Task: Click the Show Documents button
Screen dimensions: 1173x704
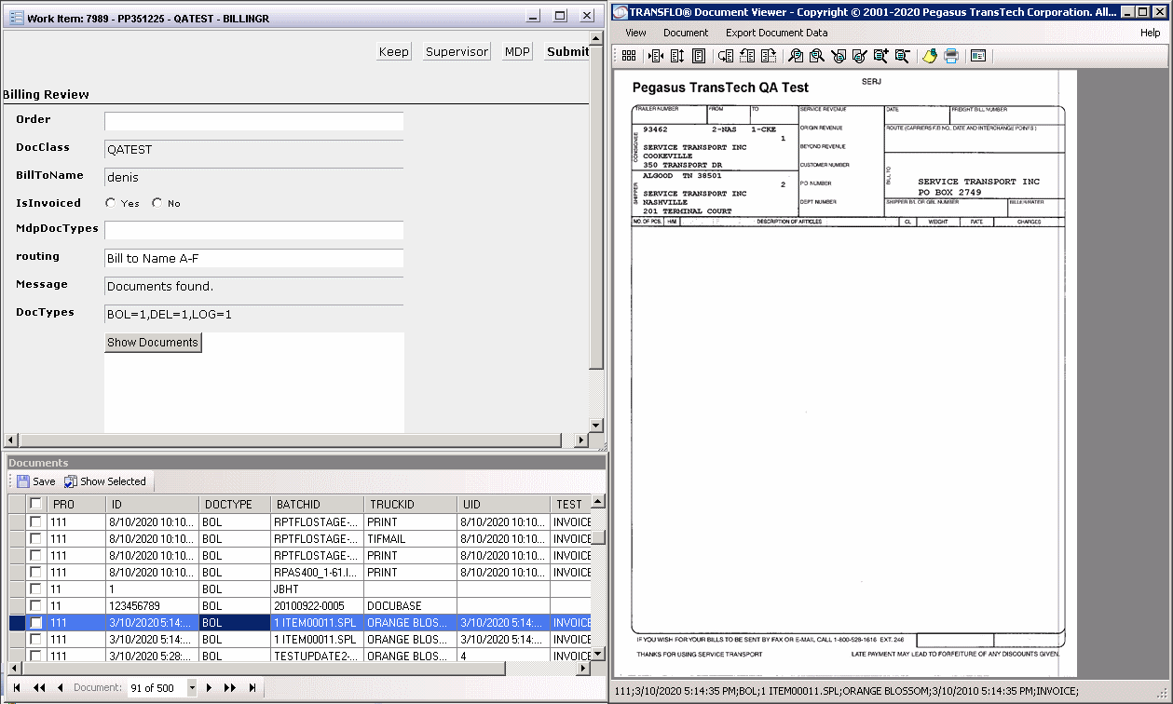Action: (153, 343)
